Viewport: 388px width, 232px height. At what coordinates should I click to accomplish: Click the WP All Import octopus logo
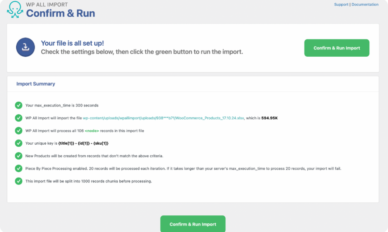(x=15, y=9)
